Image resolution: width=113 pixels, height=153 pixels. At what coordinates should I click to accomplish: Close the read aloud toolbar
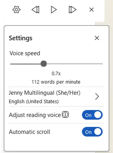point(92,10)
